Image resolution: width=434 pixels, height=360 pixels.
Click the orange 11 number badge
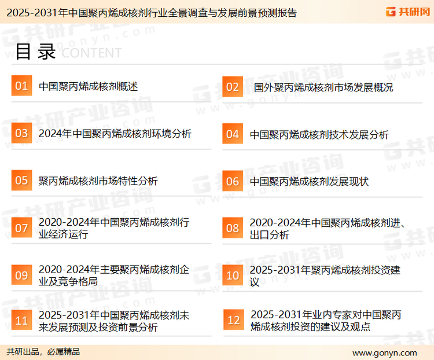(x=21, y=320)
